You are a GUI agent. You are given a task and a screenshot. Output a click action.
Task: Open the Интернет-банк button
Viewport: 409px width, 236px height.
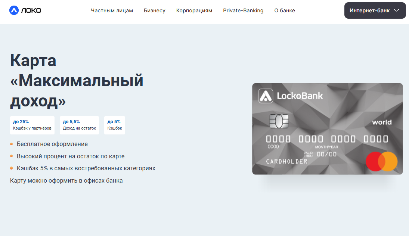point(375,10)
